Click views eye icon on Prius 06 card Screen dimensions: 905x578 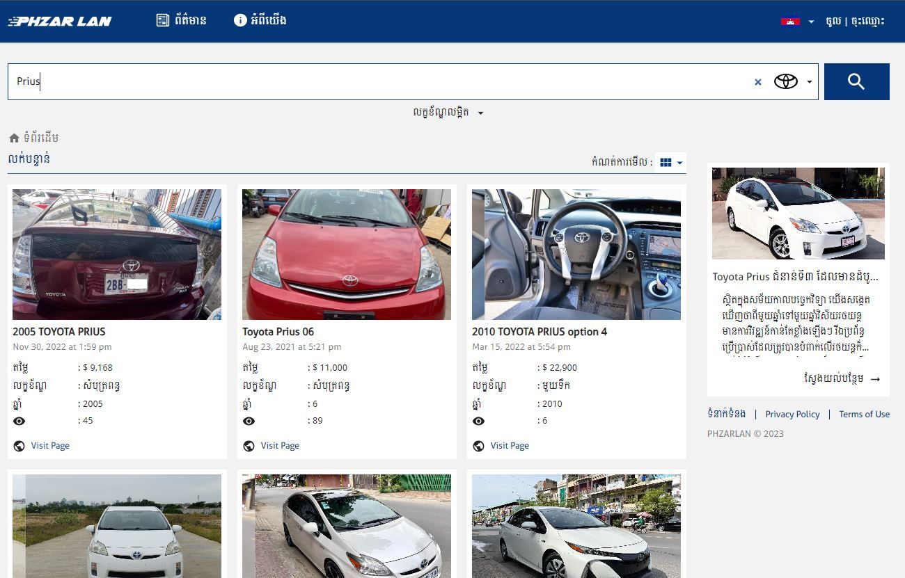pyautogui.click(x=249, y=421)
